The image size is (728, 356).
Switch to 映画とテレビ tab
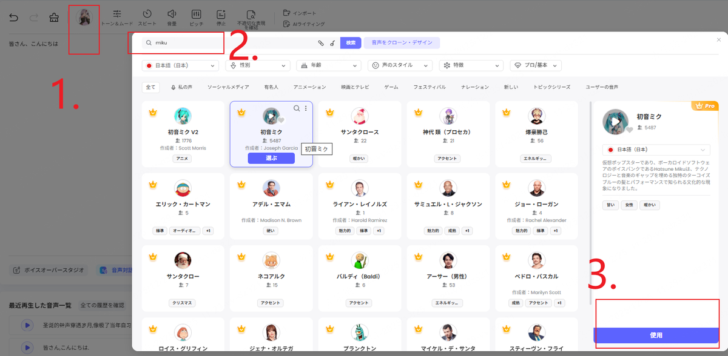click(355, 87)
